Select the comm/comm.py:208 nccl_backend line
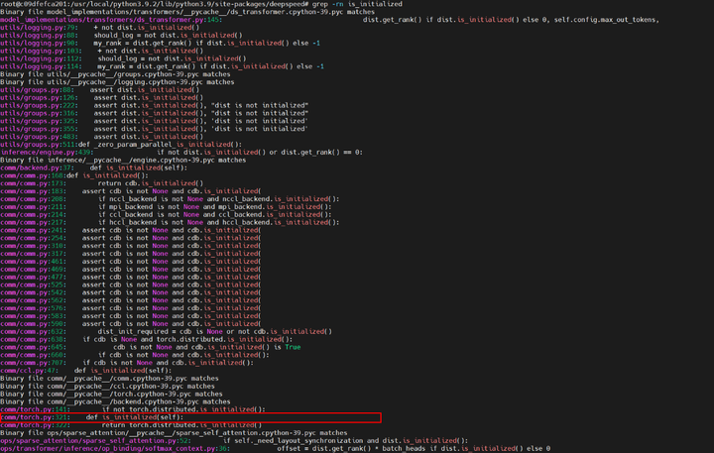Image resolution: width=714 pixels, height=453 pixels. coord(170,199)
